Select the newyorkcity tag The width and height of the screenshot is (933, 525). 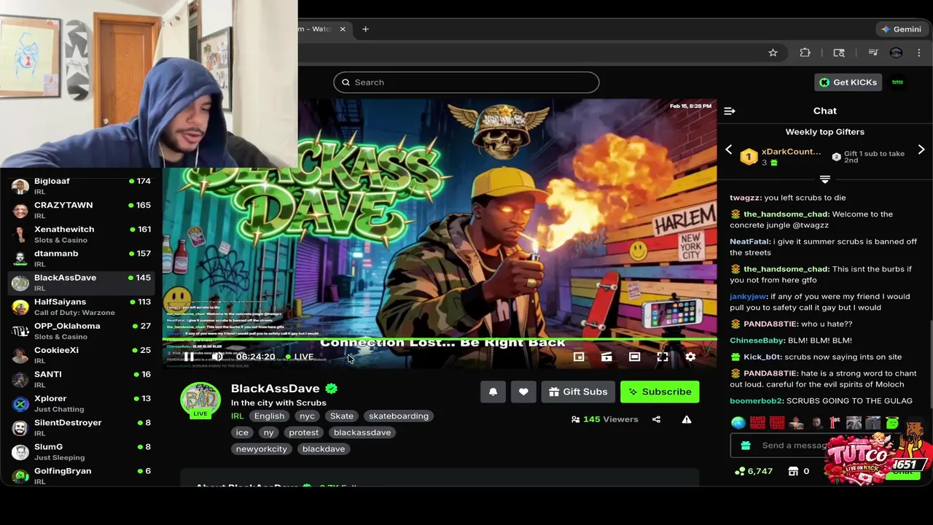tap(261, 449)
